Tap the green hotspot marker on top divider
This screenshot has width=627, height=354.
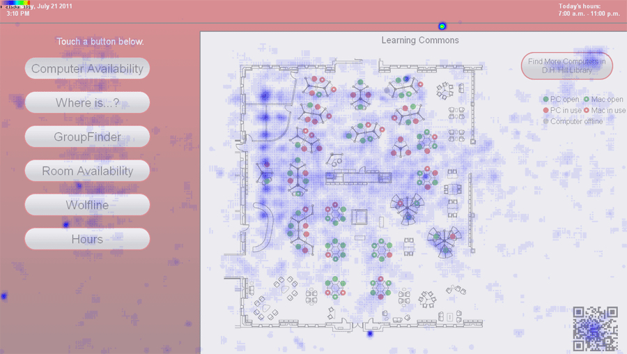[x=442, y=26]
